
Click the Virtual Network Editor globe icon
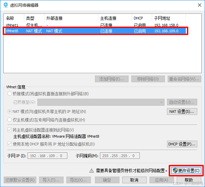point(6,5)
